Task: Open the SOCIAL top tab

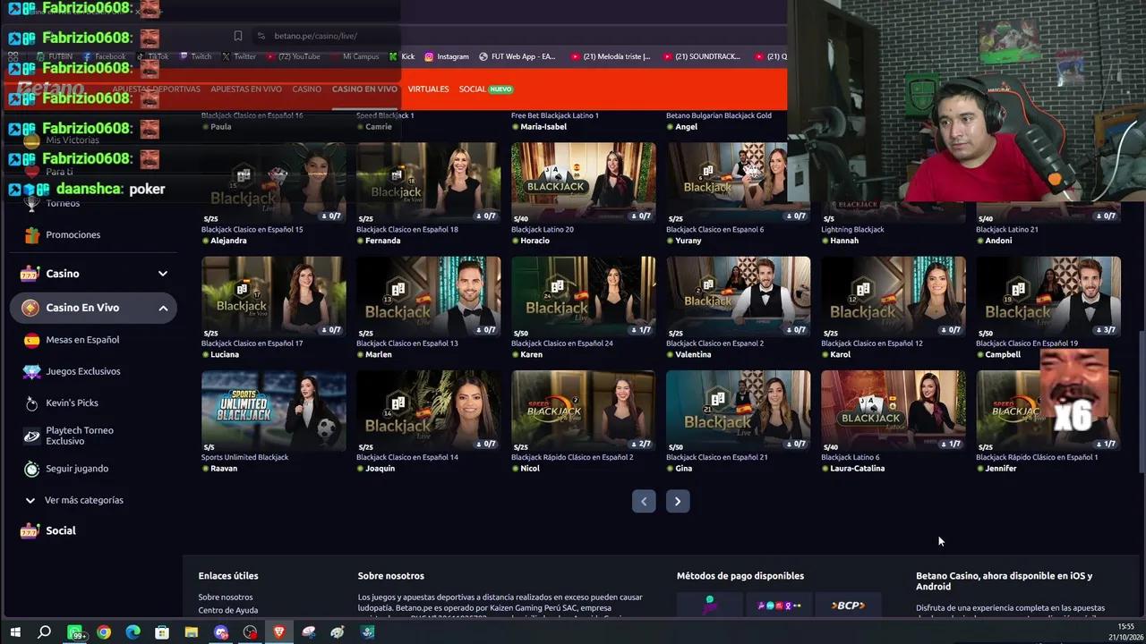Action: [x=485, y=89]
